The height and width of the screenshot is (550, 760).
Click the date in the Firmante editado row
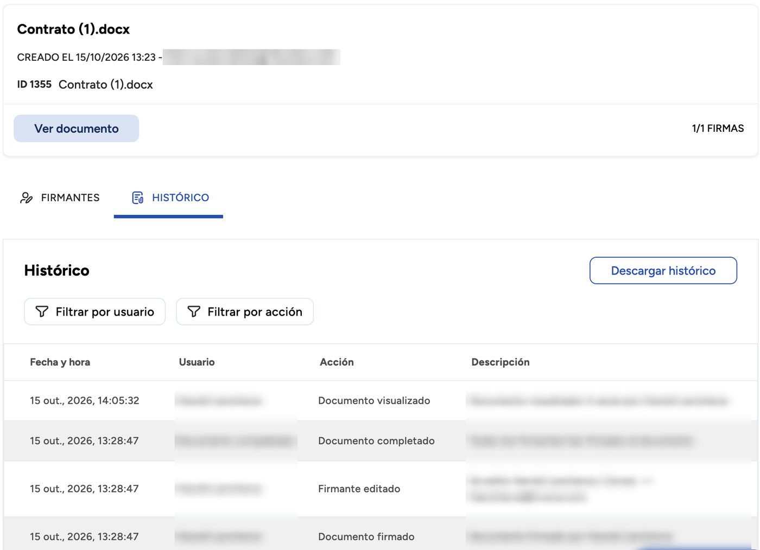click(x=84, y=489)
